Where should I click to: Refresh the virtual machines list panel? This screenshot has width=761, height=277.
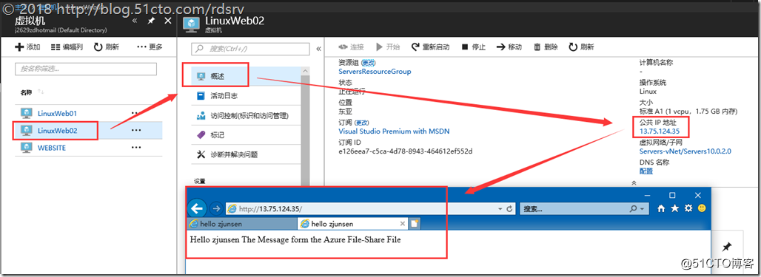(107, 47)
